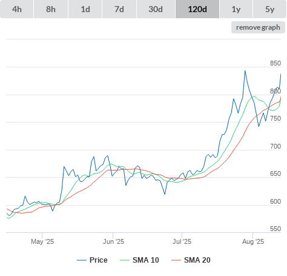Switch to the 8h time range
Image resolution: width=287 pixels, height=276 pixels.
[51, 9]
